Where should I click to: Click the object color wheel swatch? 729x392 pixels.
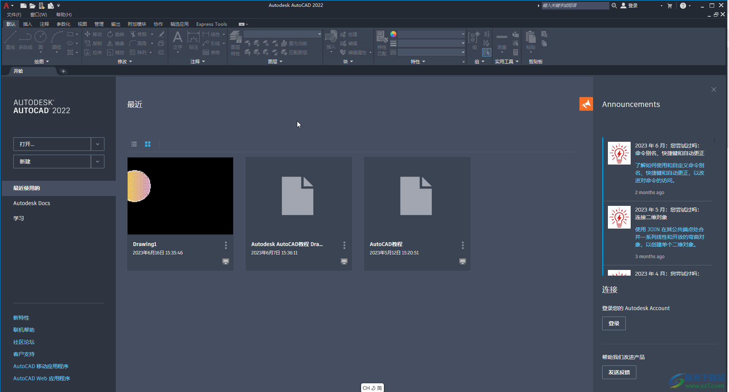tap(393, 34)
